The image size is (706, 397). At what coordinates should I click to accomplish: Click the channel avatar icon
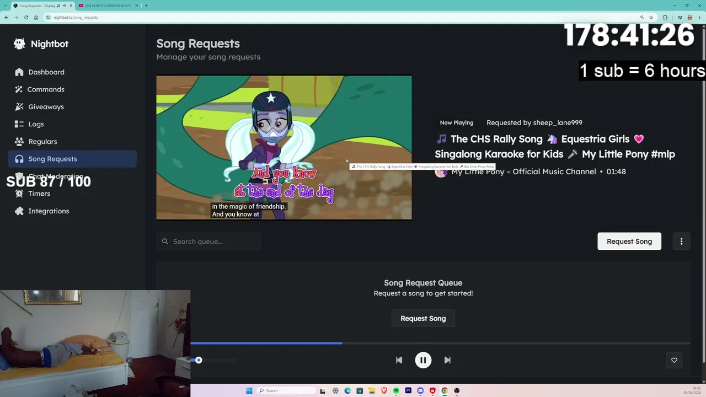pos(441,171)
